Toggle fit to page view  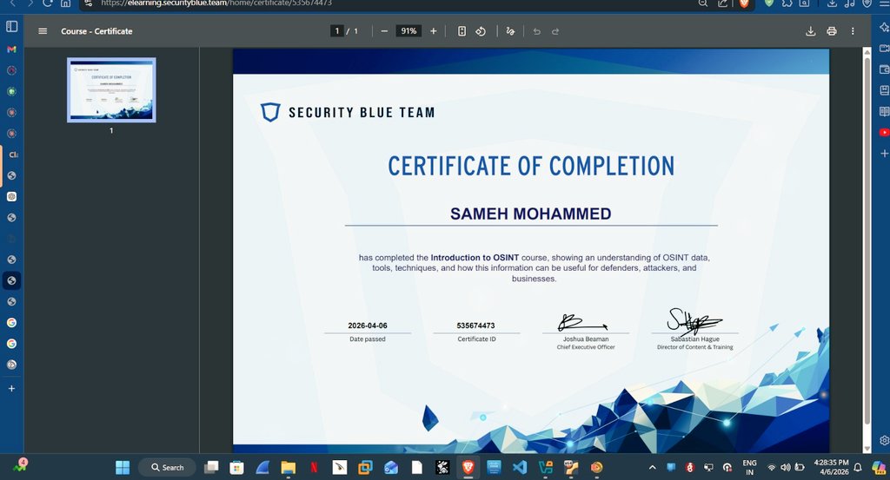click(x=462, y=31)
